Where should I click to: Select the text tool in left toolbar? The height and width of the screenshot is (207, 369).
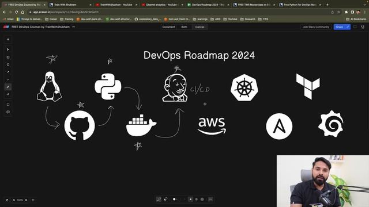[8, 94]
